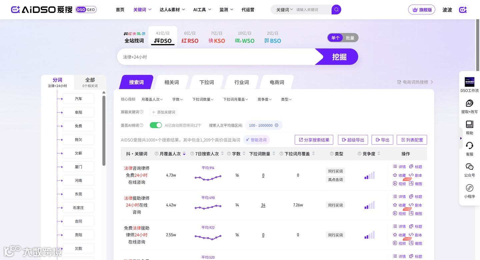Sort the table by 竞争度

coord(379,154)
